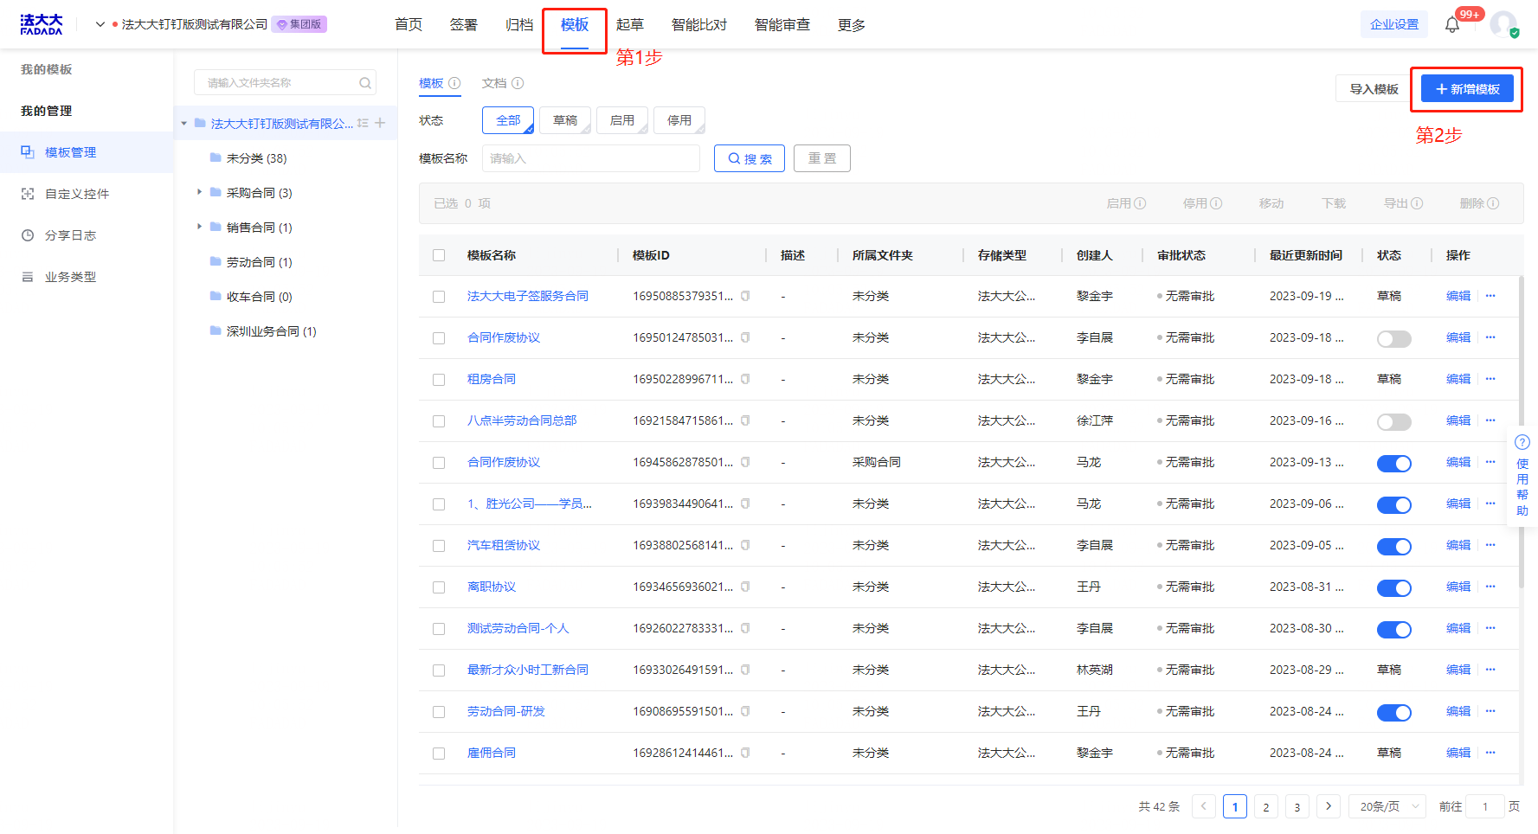The width and height of the screenshot is (1538, 834).
Task: Open the 归档 navigation tab
Action: [519, 25]
